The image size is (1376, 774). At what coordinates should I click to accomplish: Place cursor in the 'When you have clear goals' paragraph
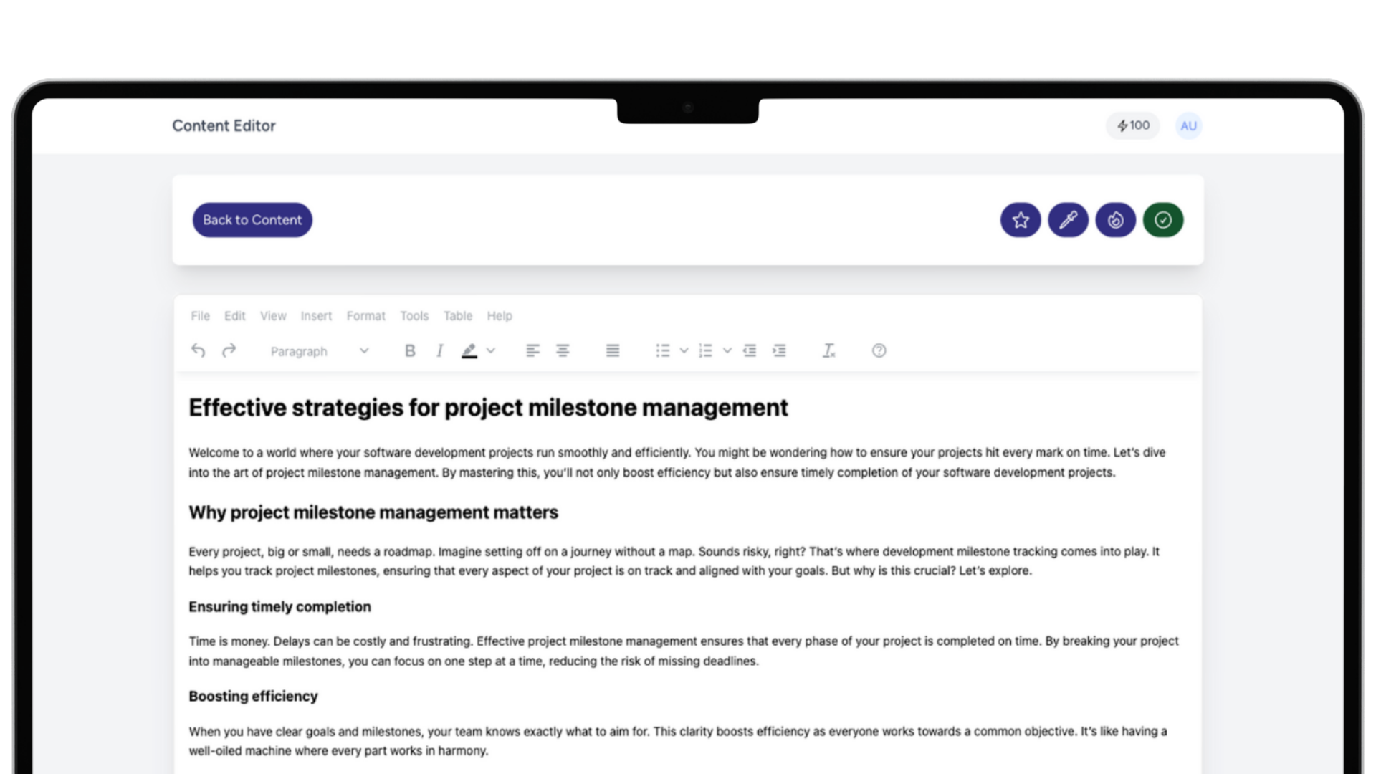[678, 741]
